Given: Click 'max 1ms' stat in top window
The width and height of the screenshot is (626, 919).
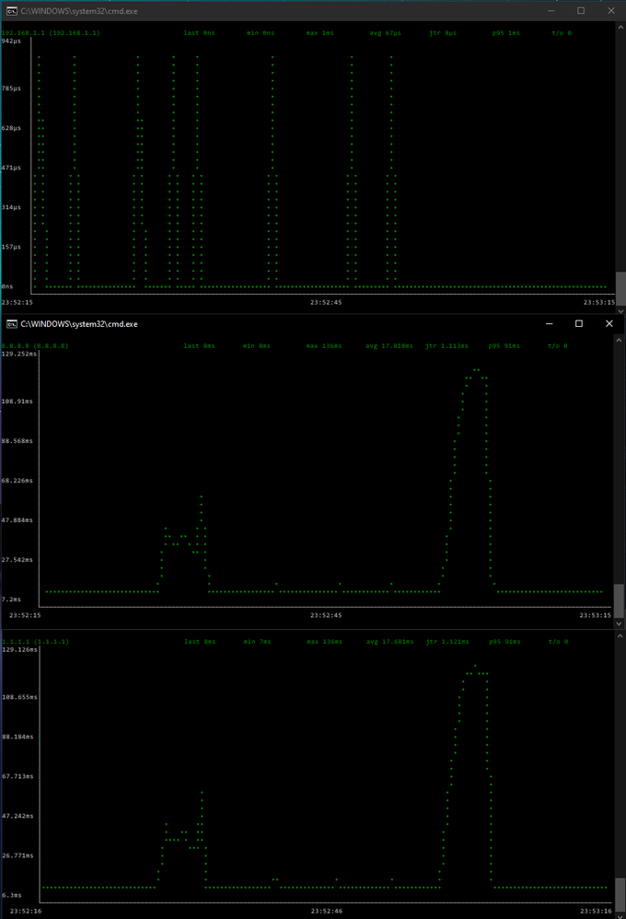Looking at the screenshot, I should point(320,33).
